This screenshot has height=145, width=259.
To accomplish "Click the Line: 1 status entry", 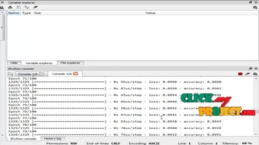I will click(x=185, y=143).
